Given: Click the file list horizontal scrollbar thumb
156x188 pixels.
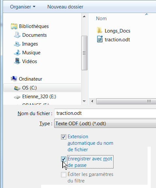Looking at the screenshot, I should coord(126,101).
